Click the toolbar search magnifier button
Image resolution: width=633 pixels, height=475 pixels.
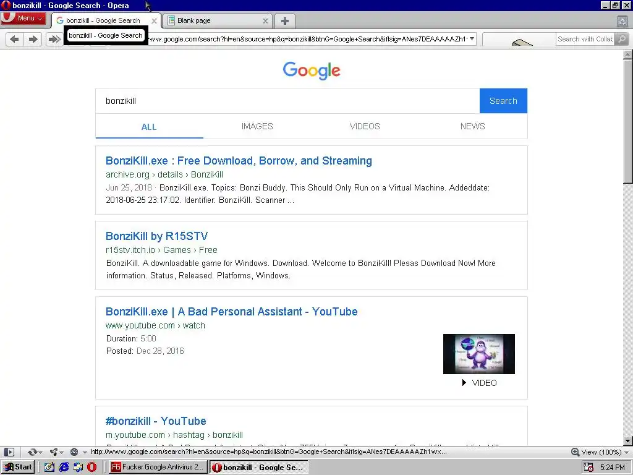[622, 39]
